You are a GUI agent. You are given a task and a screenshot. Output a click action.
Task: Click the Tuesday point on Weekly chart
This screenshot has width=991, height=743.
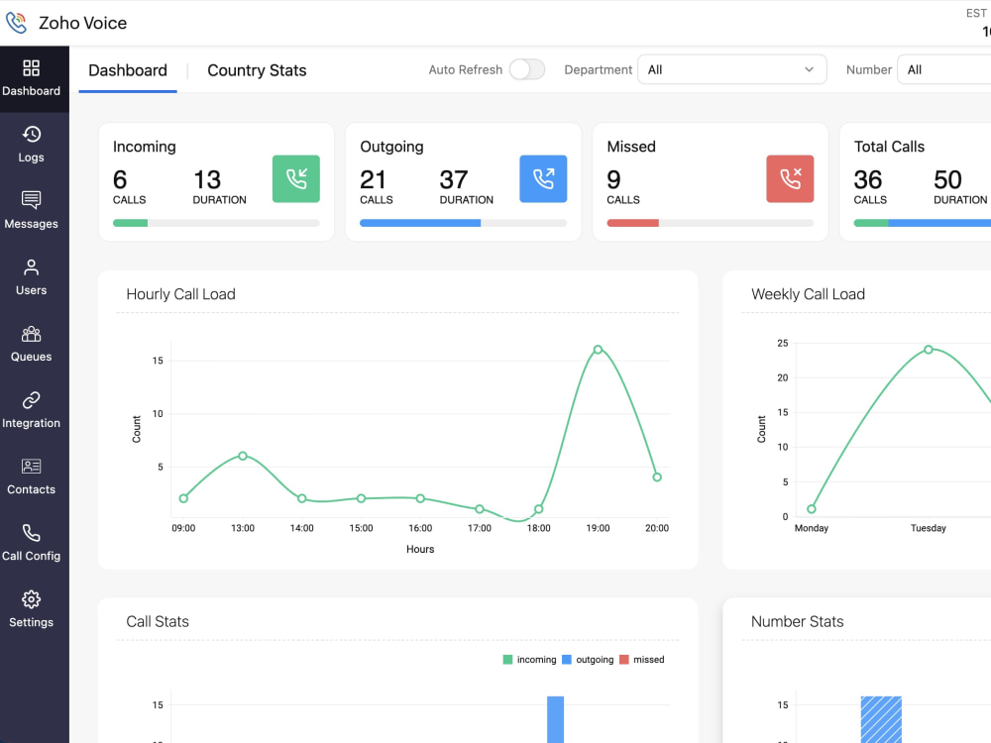pyautogui.click(x=929, y=350)
